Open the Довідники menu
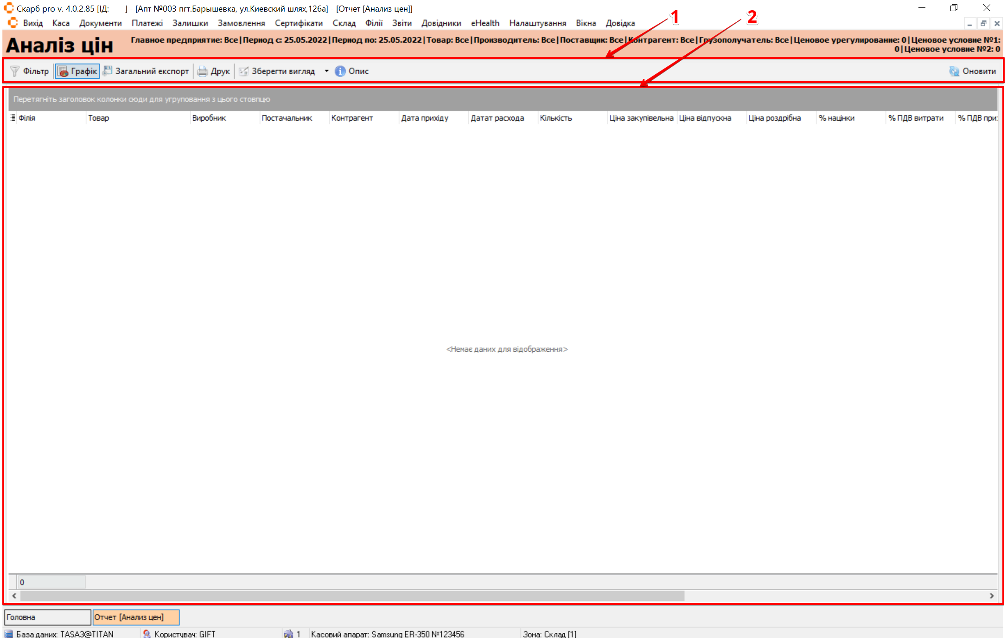 pyautogui.click(x=441, y=23)
